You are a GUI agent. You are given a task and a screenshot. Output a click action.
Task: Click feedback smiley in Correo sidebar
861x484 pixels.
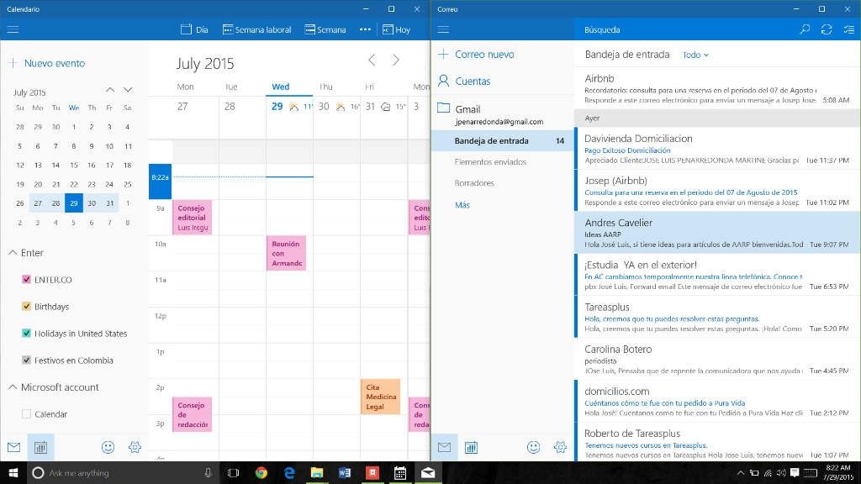[533, 447]
